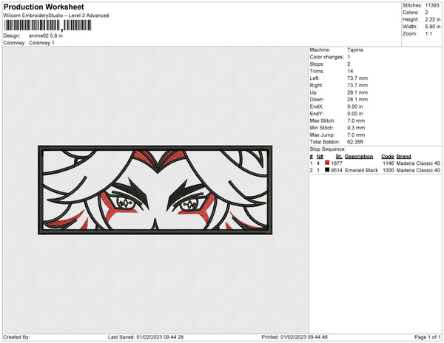Click the barcode under the worksheet title
The width and height of the screenshot is (444, 343).
point(47,25)
